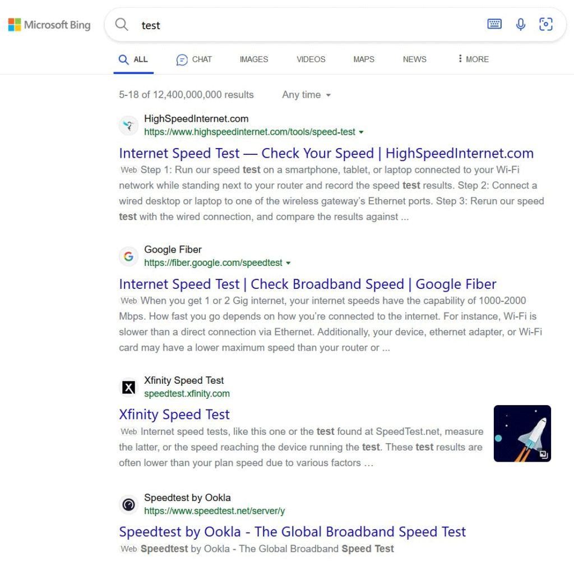Open Speedtest by Ookla result title

pos(292,532)
